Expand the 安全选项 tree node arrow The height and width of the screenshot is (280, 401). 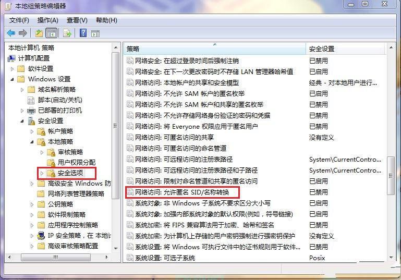click(x=42, y=173)
